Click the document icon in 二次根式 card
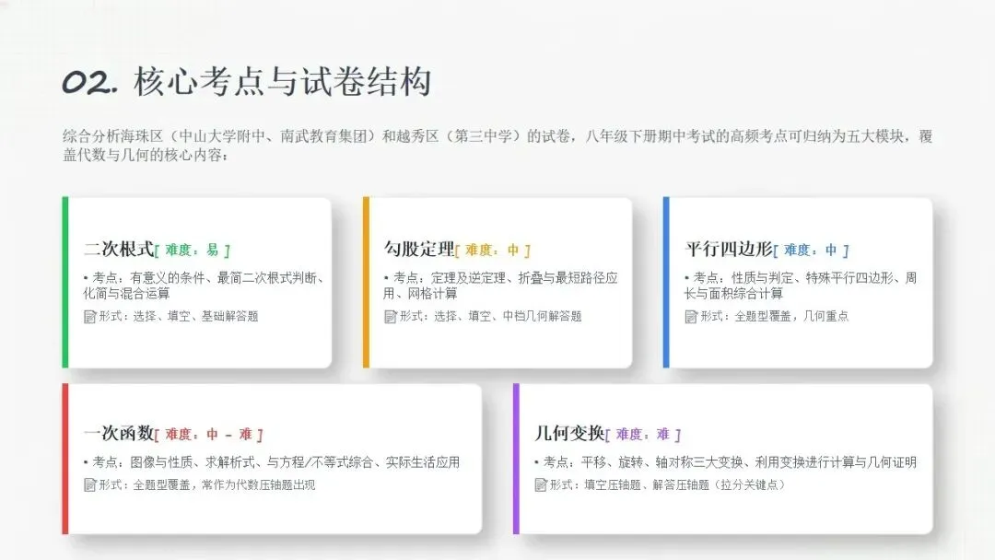This screenshot has height=560, width=995. coord(89,317)
